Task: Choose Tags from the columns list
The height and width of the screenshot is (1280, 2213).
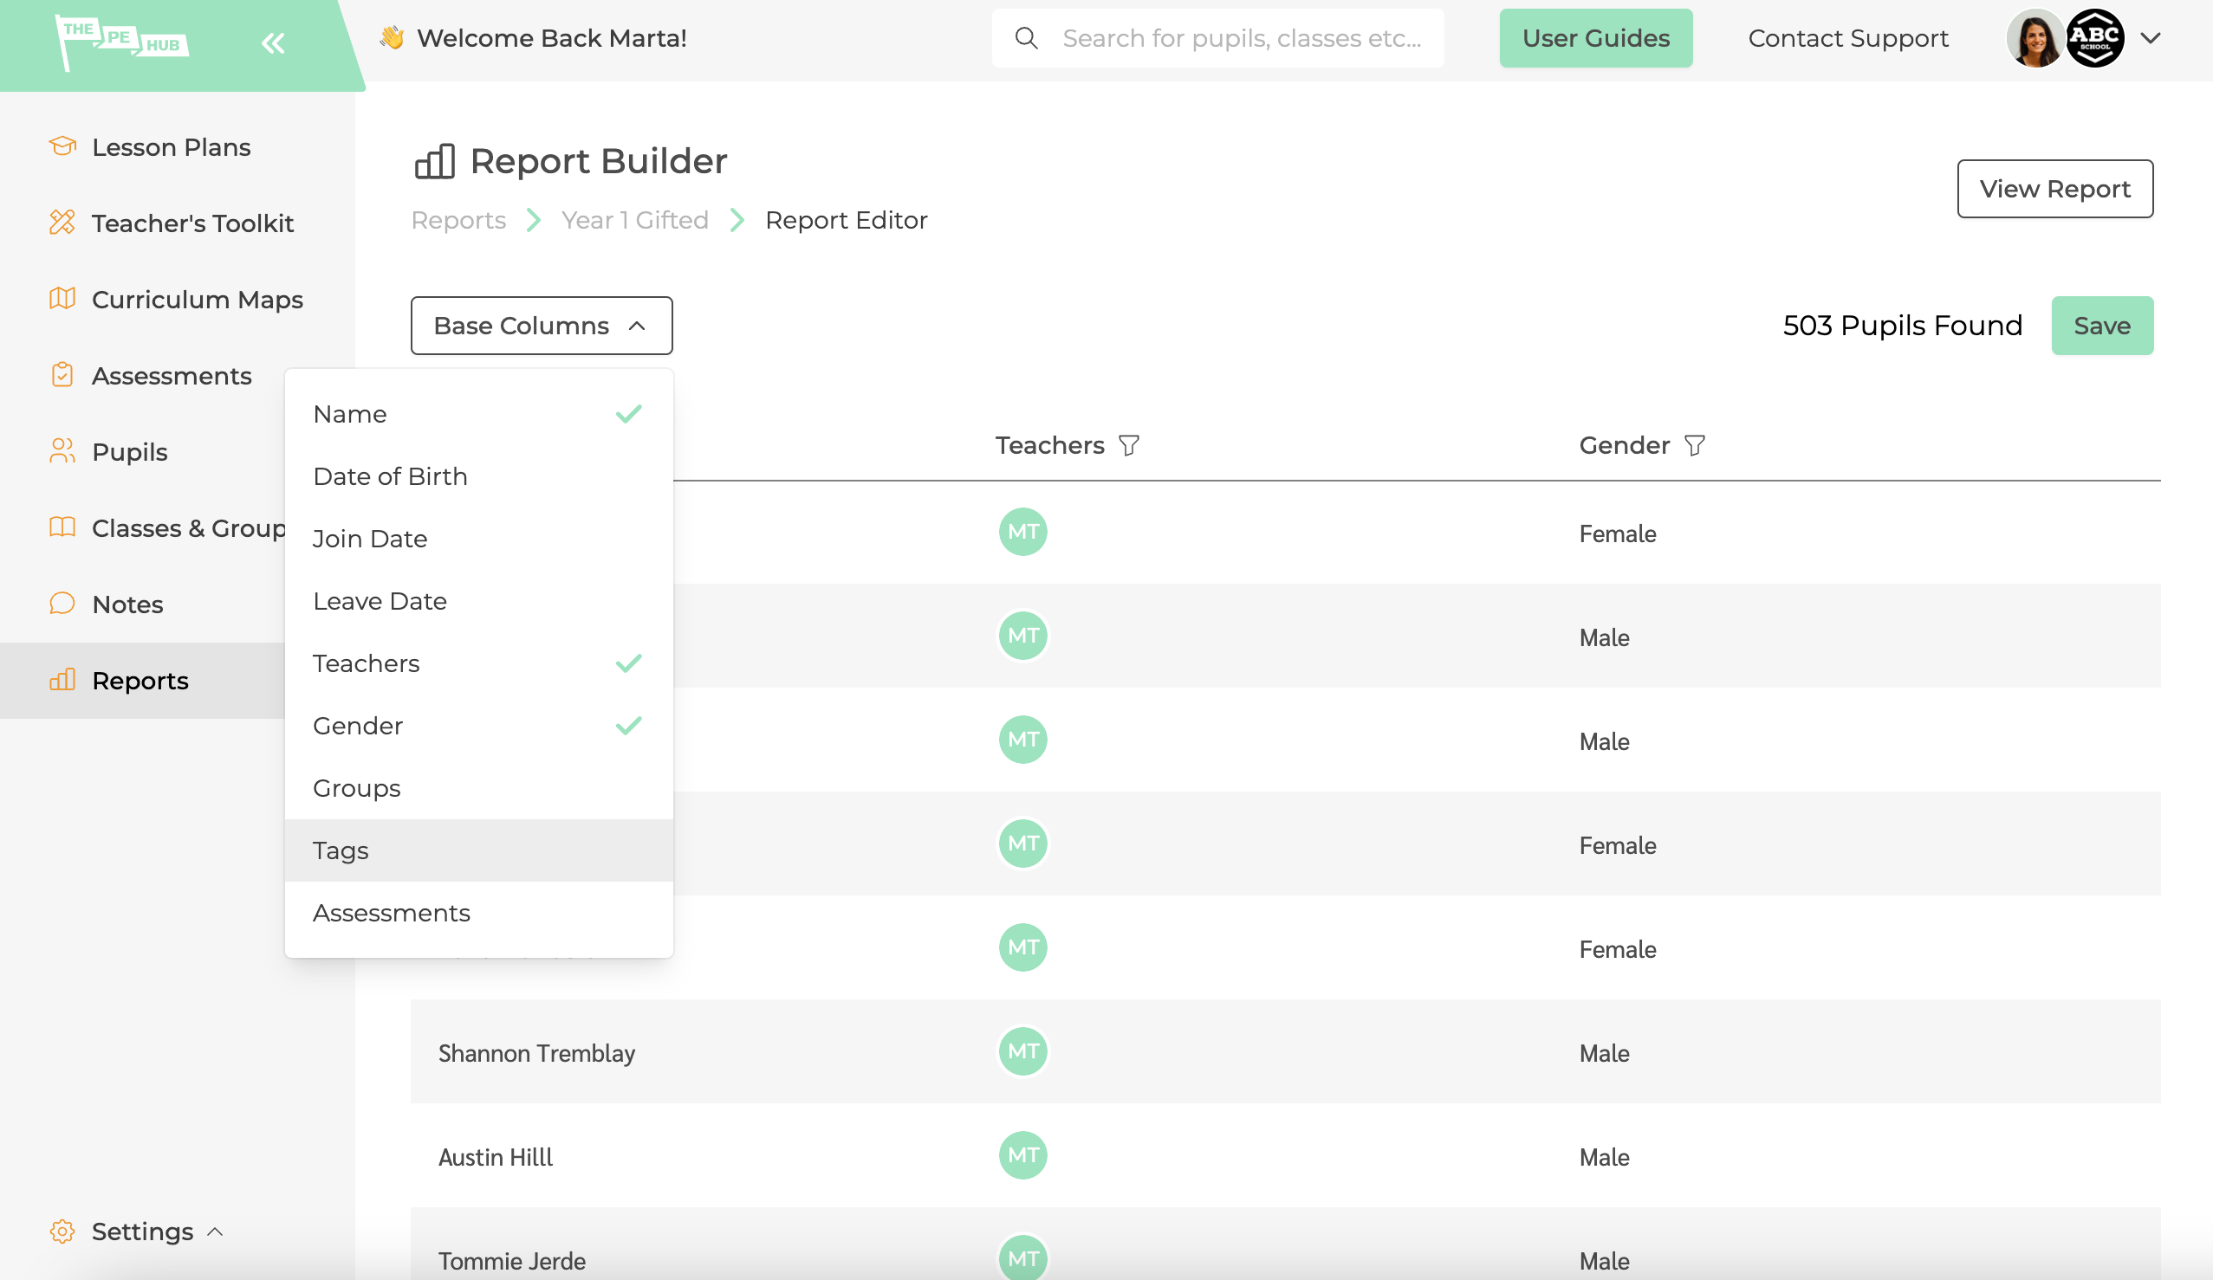Action: click(x=341, y=850)
